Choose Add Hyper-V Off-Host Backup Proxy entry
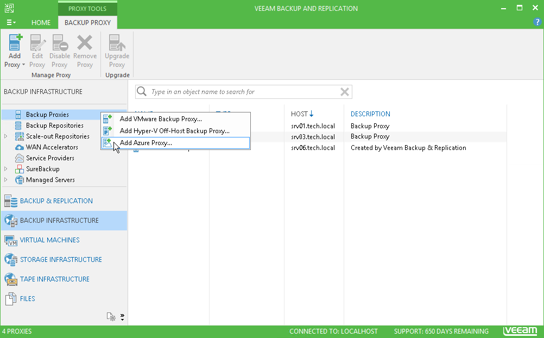 (x=175, y=131)
